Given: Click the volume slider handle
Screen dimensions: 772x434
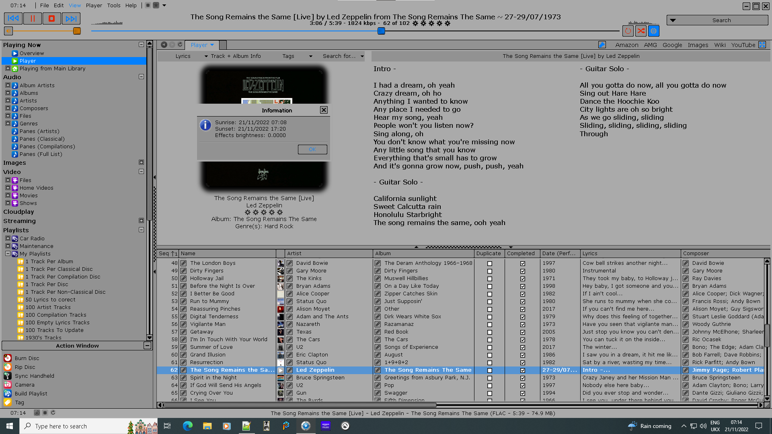Looking at the screenshot, I should coord(77,31).
